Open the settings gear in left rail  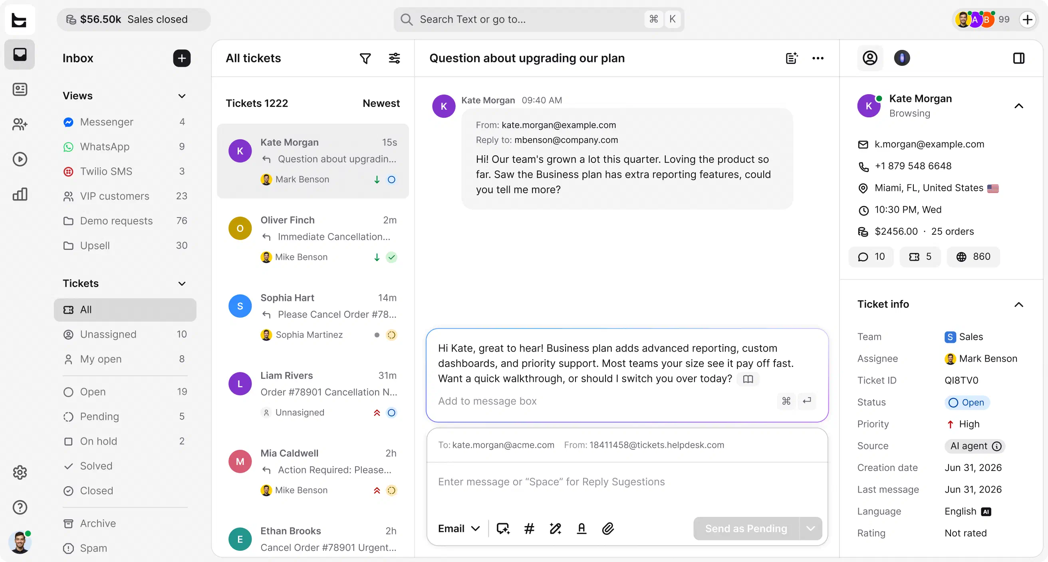pyautogui.click(x=20, y=473)
